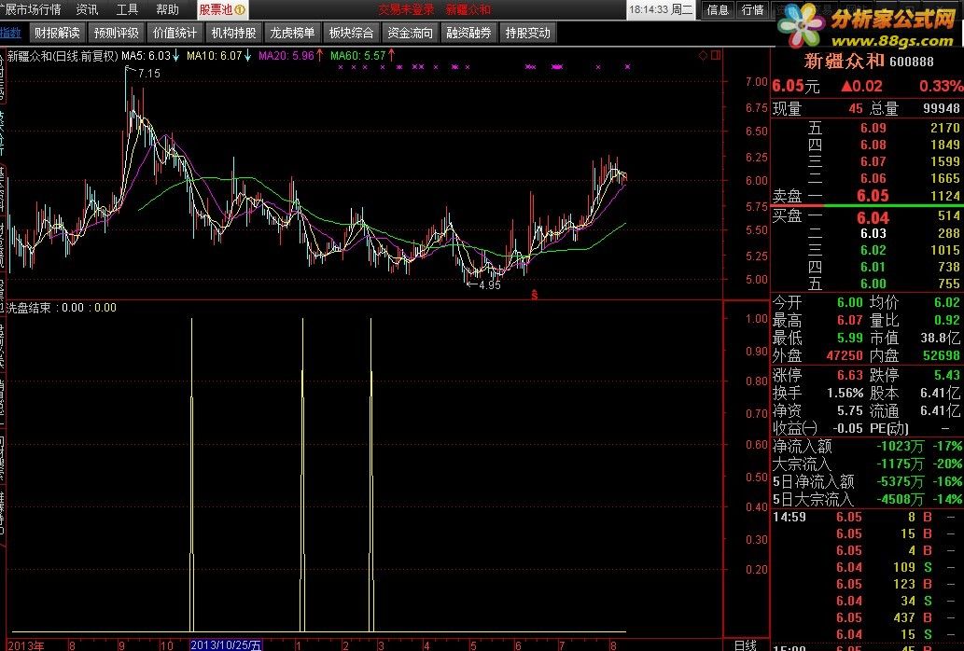
Task: Click the 总量 99948 value
Action: pyautogui.click(x=942, y=109)
